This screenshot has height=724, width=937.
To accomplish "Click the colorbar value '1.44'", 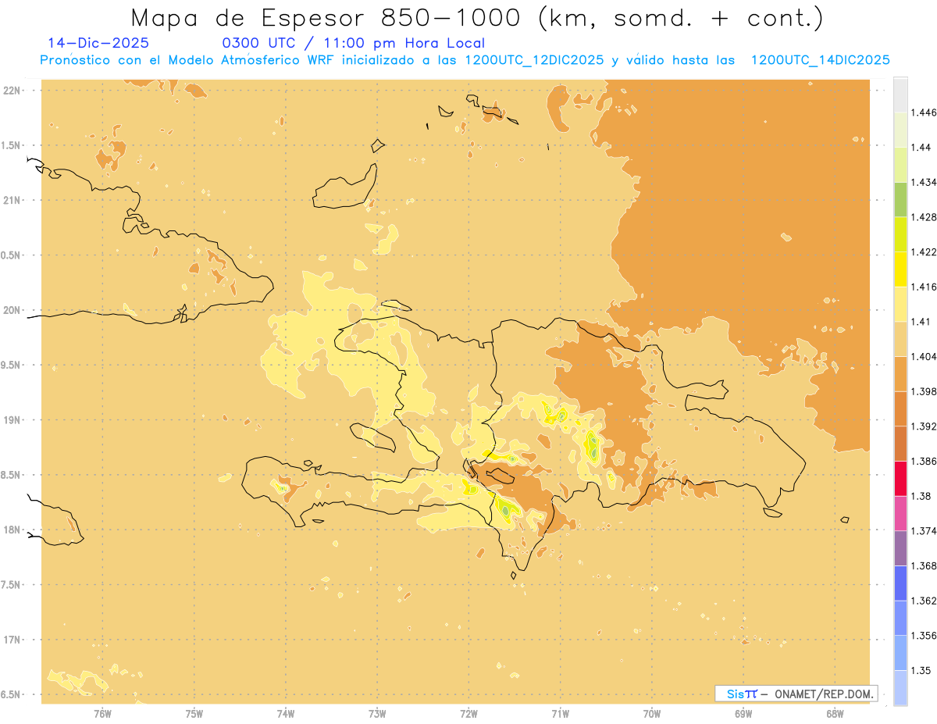I will pyautogui.click(x=922, y=147).
